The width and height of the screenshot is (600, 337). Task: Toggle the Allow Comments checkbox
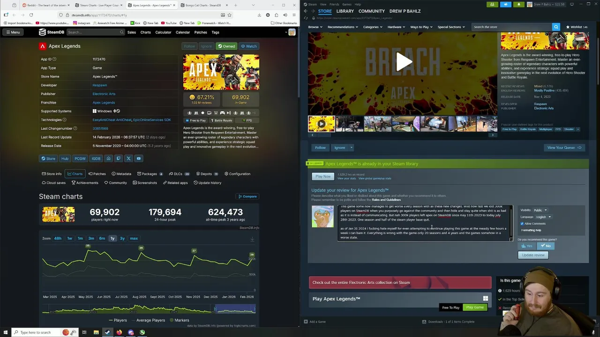pos(522,223)
